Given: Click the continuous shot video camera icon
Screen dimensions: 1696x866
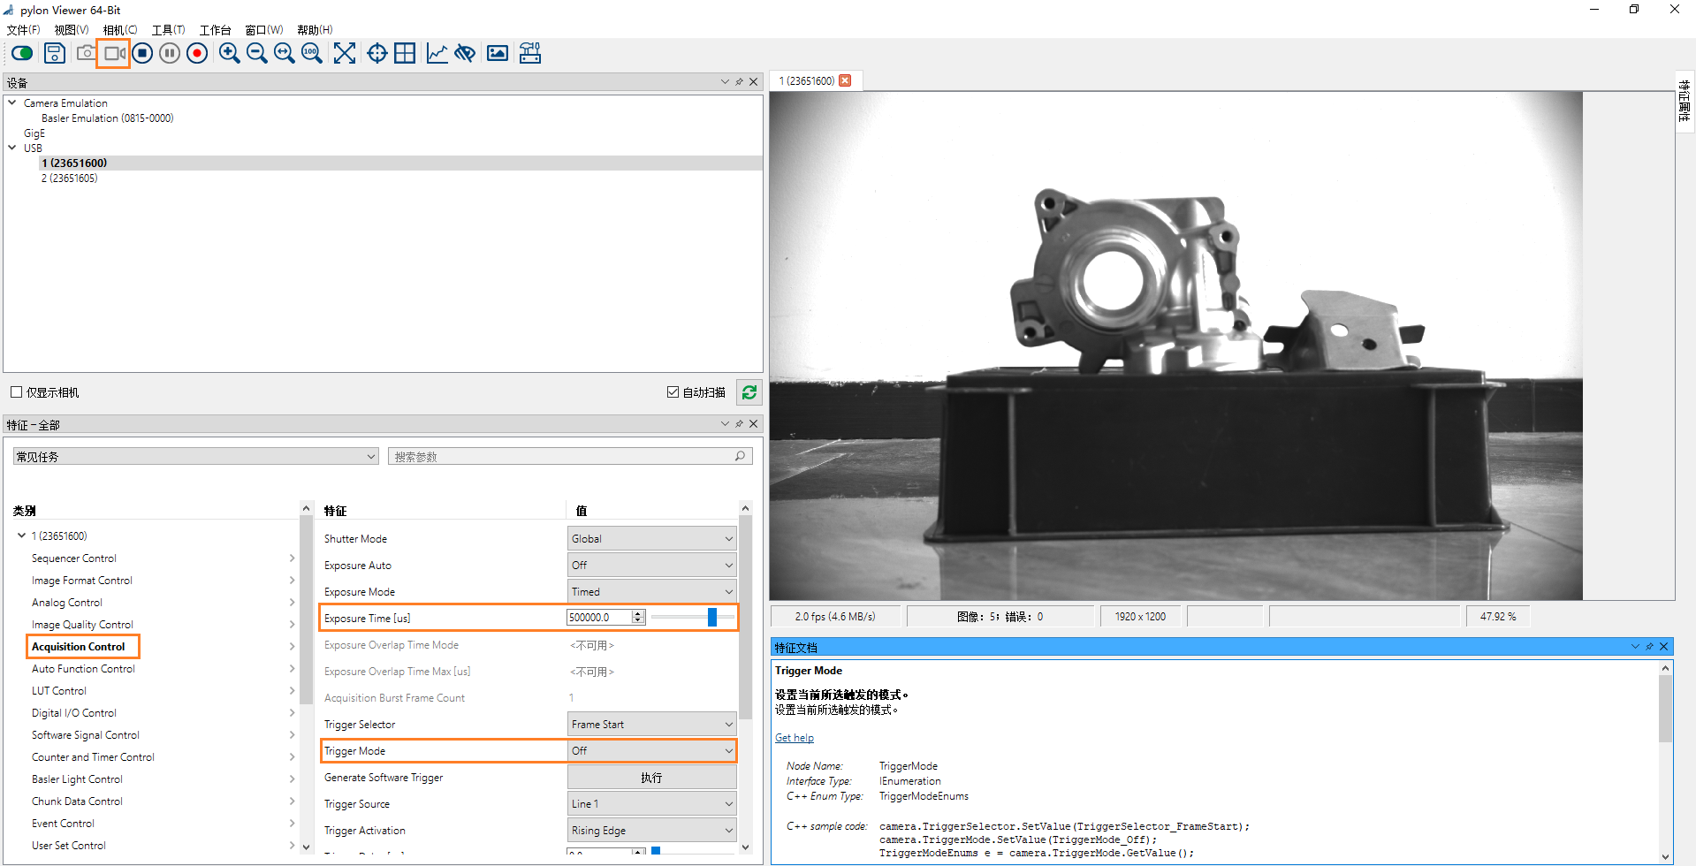Looking at the screenshot, I should [114, 54].
